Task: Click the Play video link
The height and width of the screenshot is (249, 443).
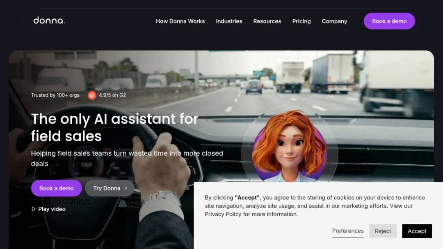Action: click(x=48, y=209)
